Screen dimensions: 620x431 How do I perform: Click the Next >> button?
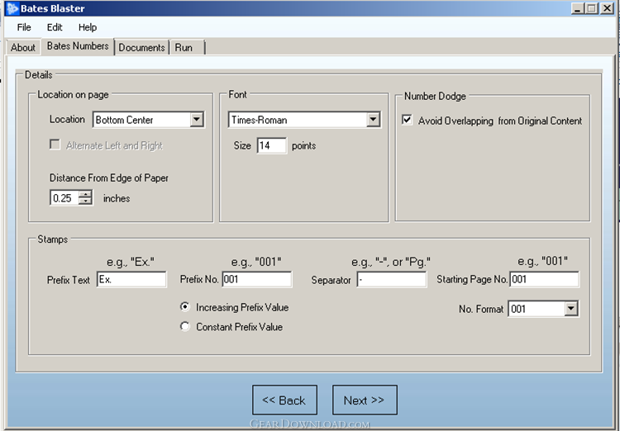(x=365, y=400)
